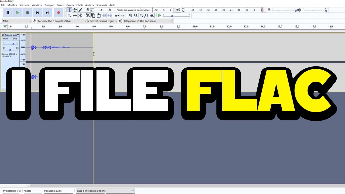This screenshot has height=194, width=345.
Task: Select the Selection (I-beam) tool
Action: 69,10
